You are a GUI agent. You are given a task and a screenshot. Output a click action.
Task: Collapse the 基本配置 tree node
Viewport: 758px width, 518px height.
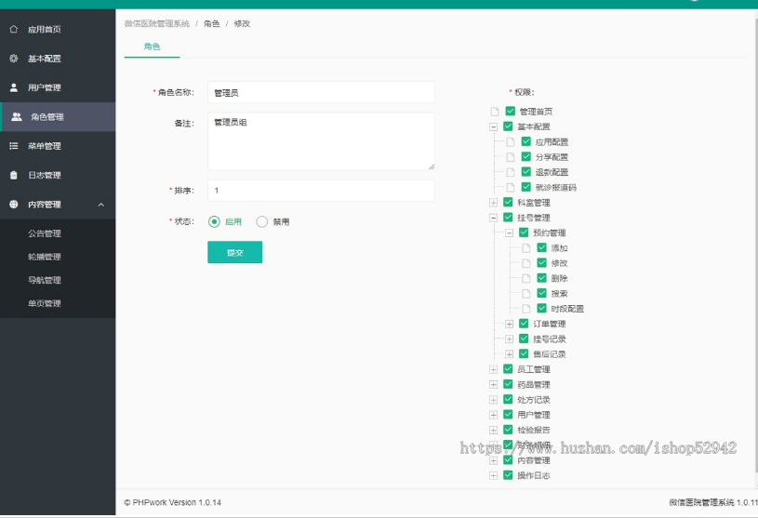click(x=493, y=127)
